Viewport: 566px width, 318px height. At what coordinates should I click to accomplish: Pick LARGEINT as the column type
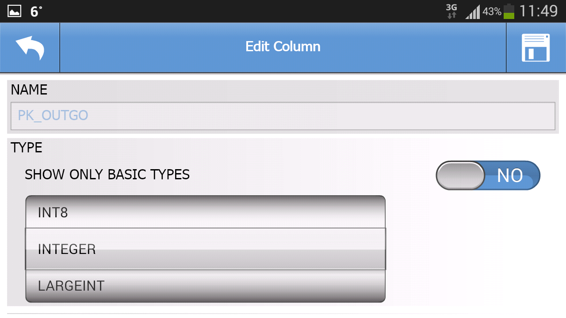click(x=206, y=286)
